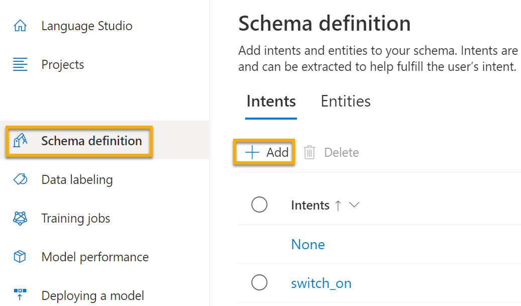Click the trash icon next to Delete

coord(309,152)
